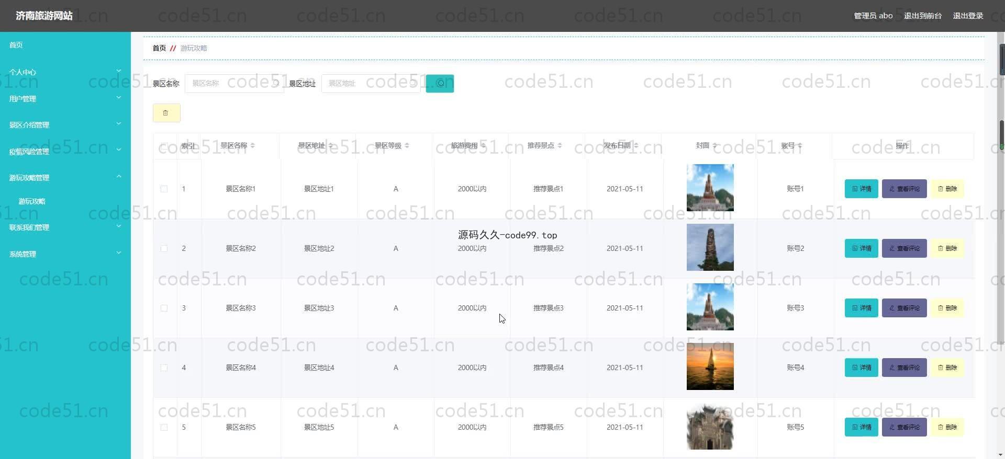Click the 操作 column header

coord(902,146)
